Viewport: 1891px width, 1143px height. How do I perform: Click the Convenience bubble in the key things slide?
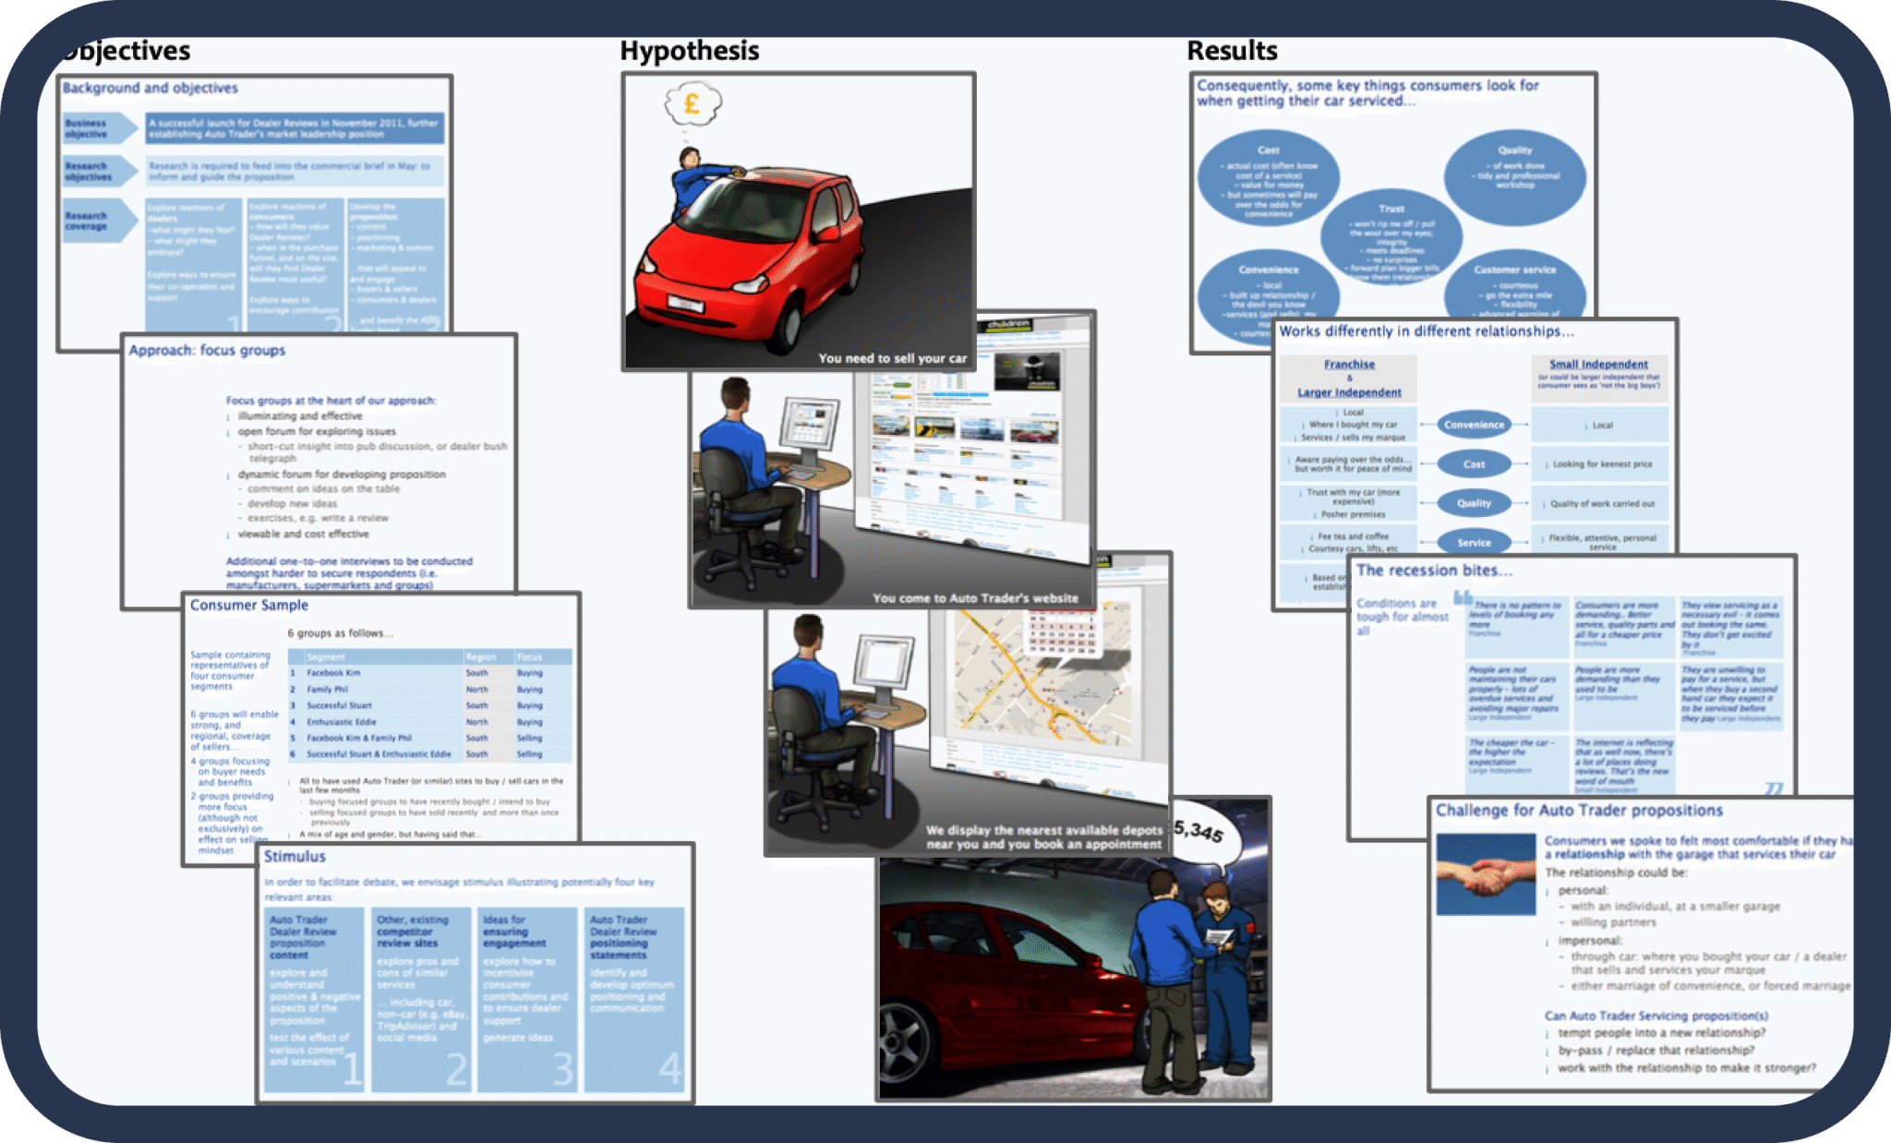[x=1269, y=295]
